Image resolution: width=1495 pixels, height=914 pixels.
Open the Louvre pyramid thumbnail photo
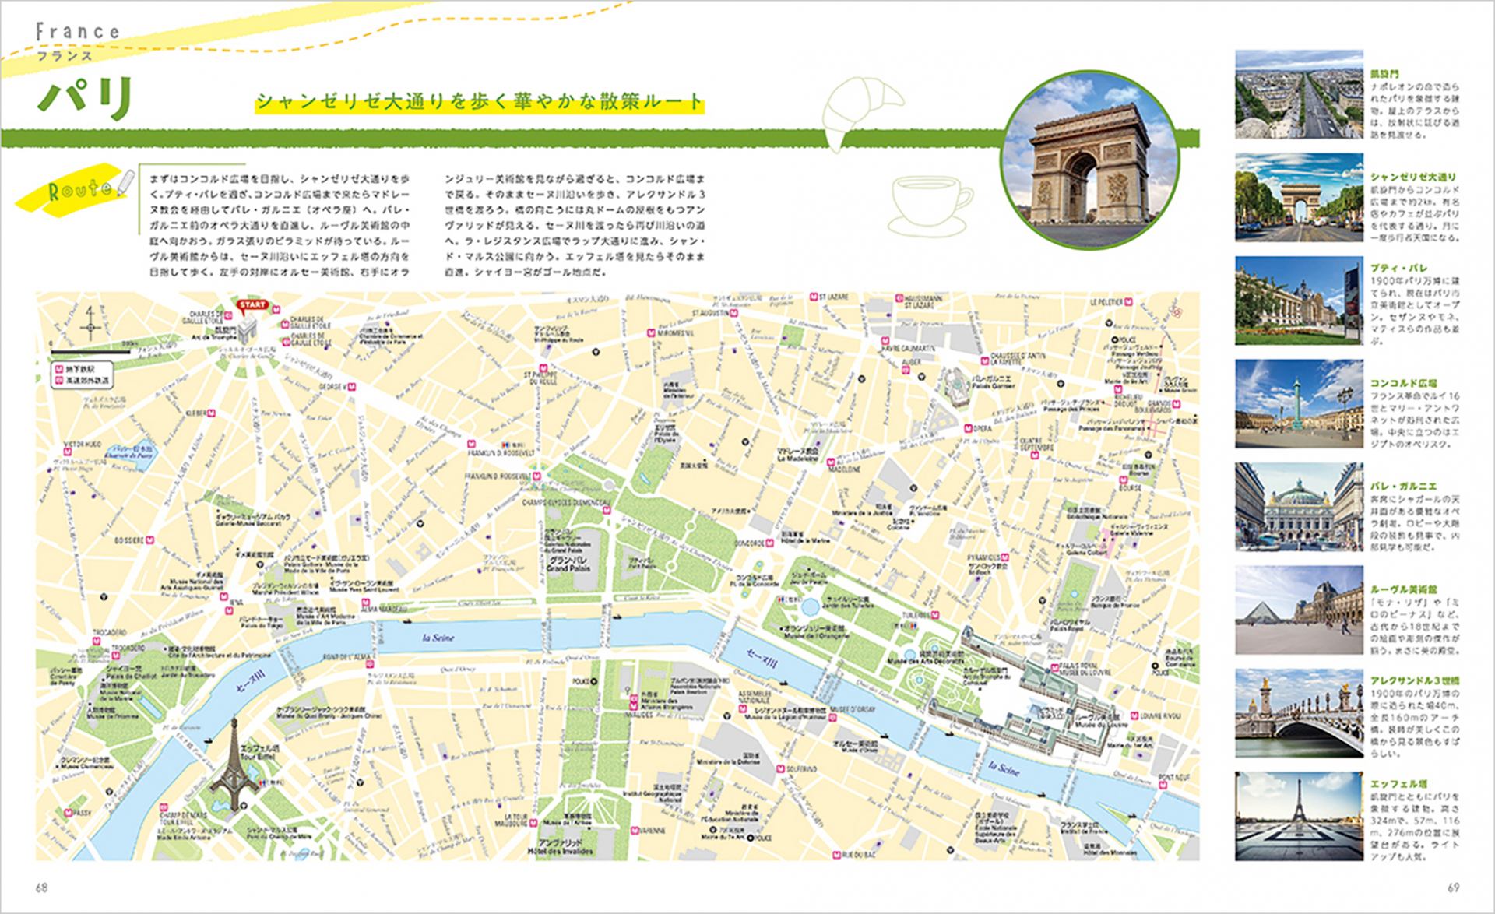click(1299, 610)
